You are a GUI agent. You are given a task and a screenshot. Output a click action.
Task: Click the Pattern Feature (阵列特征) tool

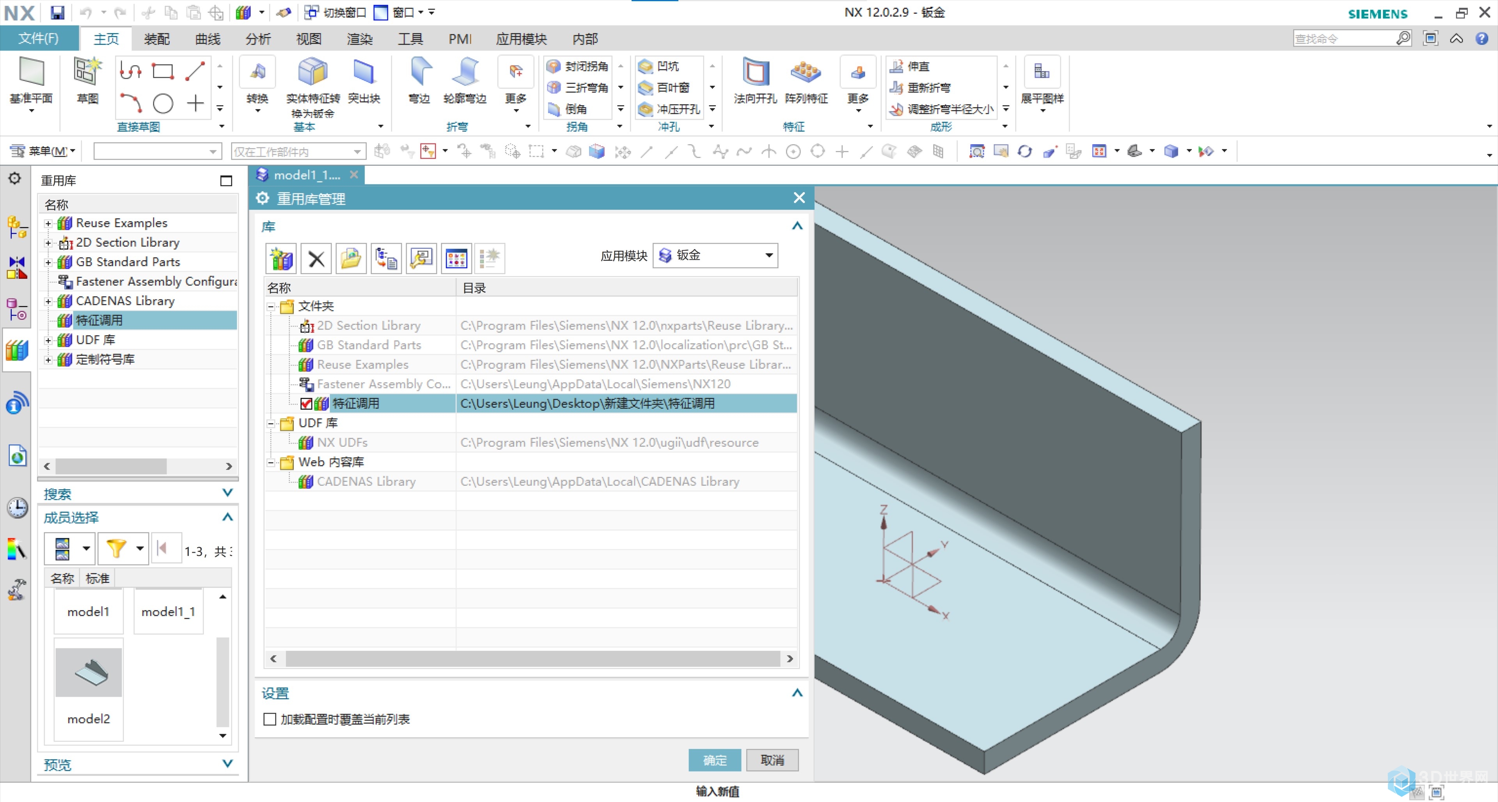(806, 80)
